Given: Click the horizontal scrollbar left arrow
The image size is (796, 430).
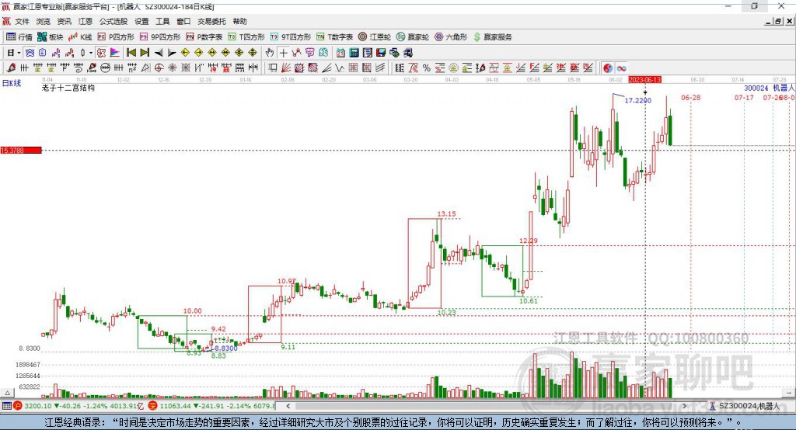Looking at the screenshot, I should pyautogui.click(x=288, y=406).
